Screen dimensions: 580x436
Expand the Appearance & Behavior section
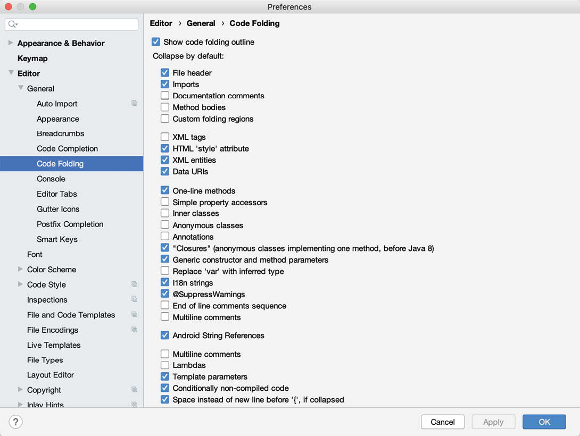(11, 43)
